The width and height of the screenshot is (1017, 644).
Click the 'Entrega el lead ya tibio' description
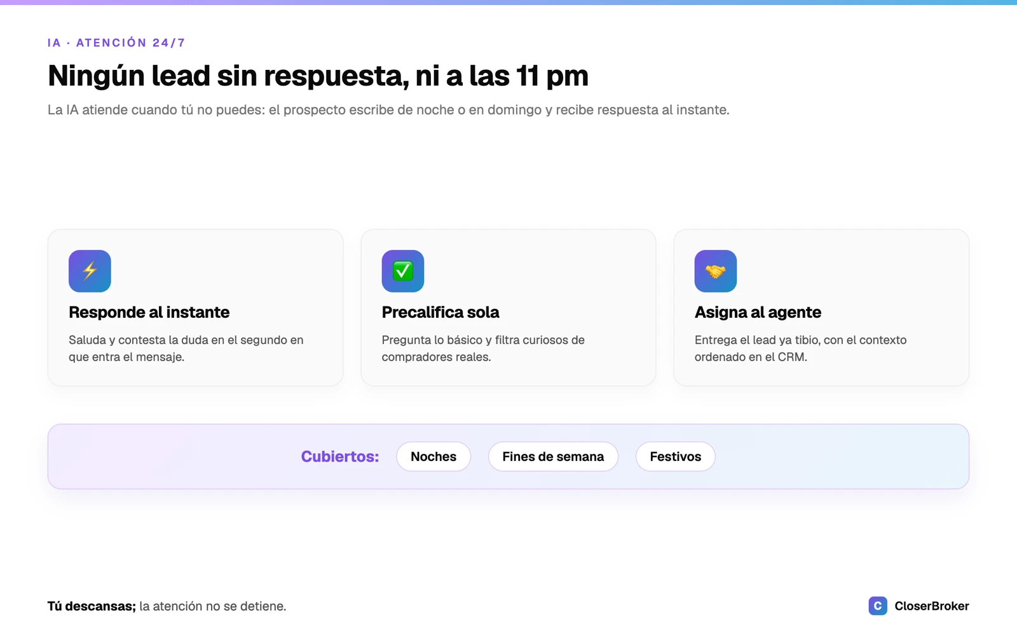(x=800, y=348)
